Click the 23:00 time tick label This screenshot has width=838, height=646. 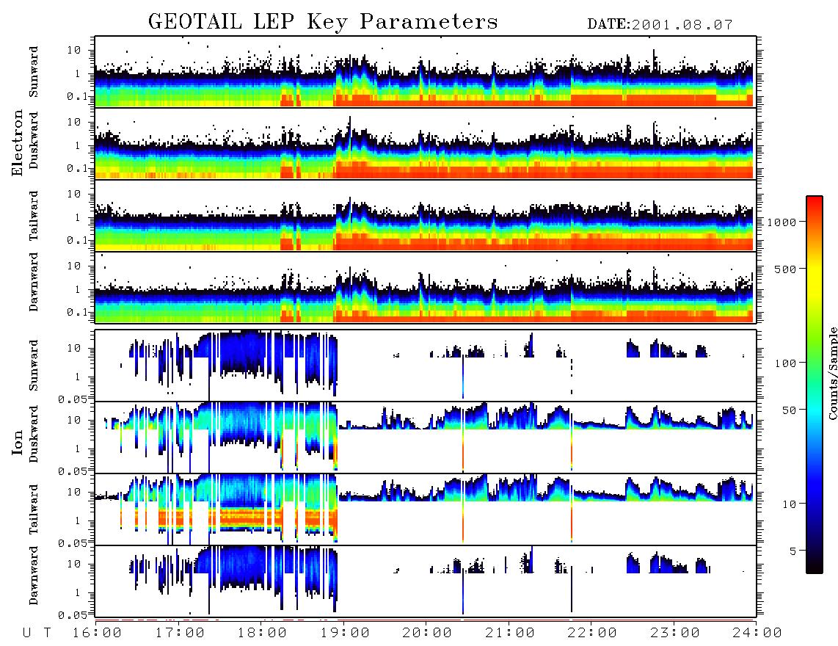(675, 634)
